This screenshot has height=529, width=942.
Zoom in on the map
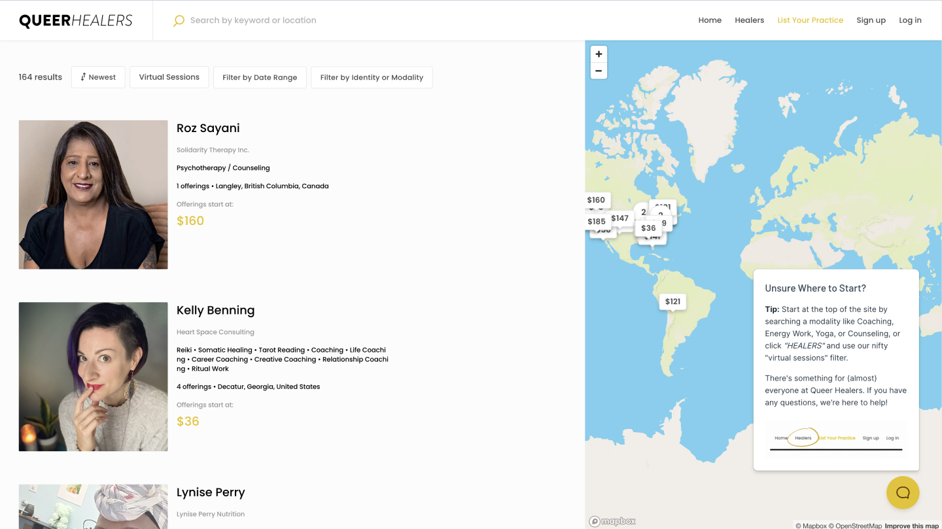[599, 54]
